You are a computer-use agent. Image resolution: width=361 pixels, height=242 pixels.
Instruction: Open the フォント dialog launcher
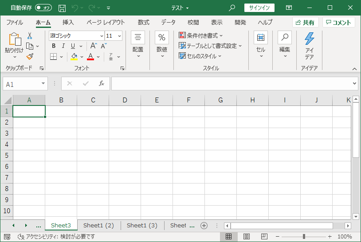pos(122,68)
